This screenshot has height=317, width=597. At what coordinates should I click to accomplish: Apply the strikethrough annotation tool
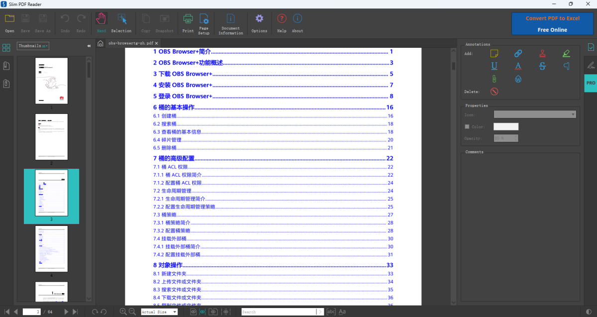click(x=542, y=66)
